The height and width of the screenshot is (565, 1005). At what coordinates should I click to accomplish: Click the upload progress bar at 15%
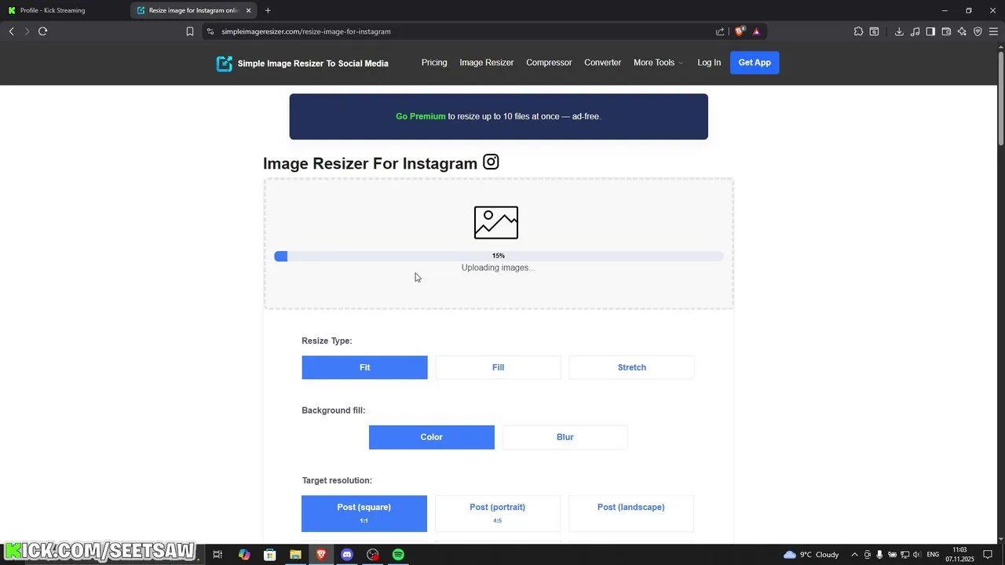click(x=499, y=256)
